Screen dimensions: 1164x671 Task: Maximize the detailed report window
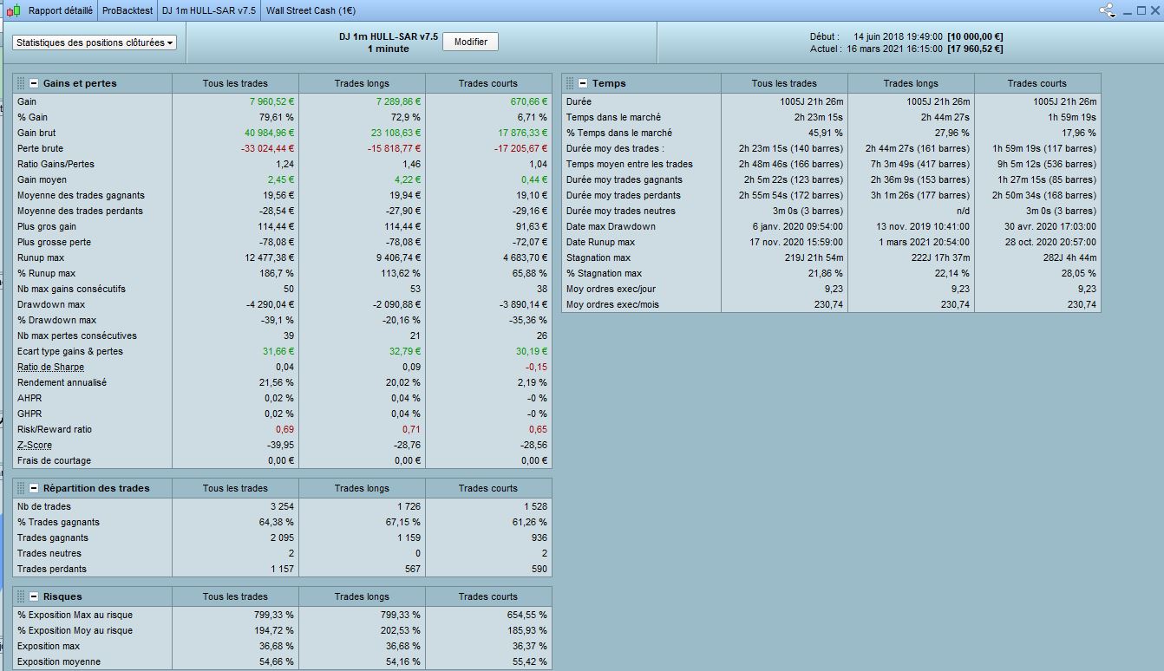[x=1141, y=10]
